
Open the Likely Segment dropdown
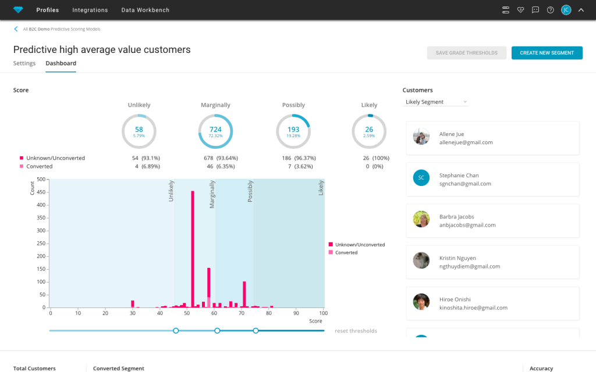point(435,102)
